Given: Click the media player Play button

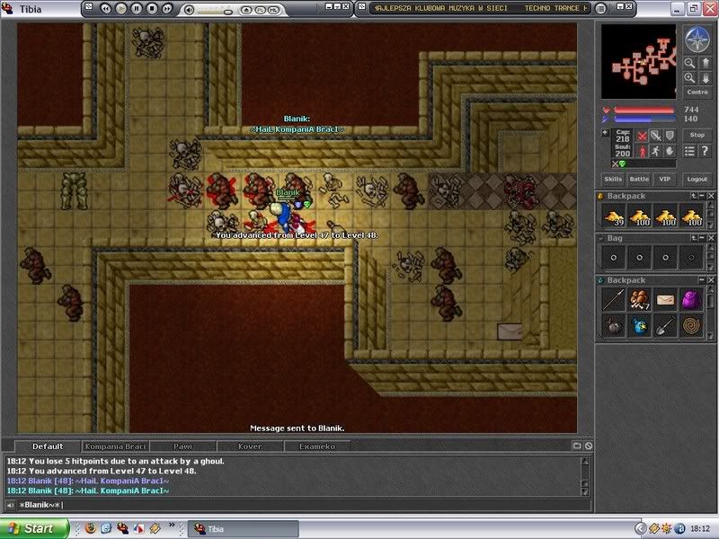Looking at the screenshot, I should [121, 8].
